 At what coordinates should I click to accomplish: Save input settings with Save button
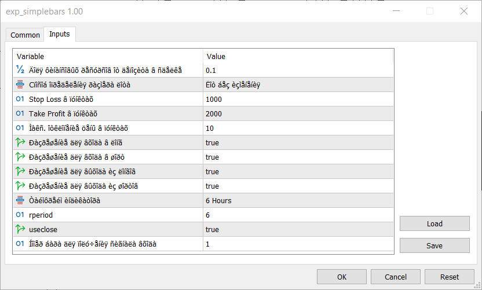pyautogui.click(x=434, y=245)
